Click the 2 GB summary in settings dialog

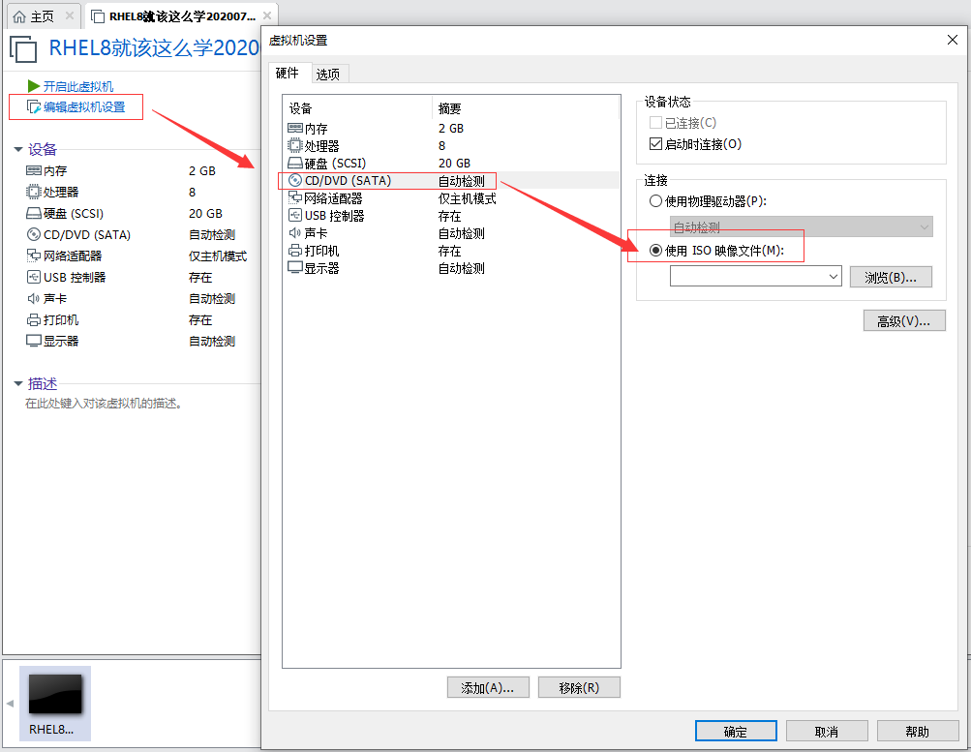click(x=451, y=128)
